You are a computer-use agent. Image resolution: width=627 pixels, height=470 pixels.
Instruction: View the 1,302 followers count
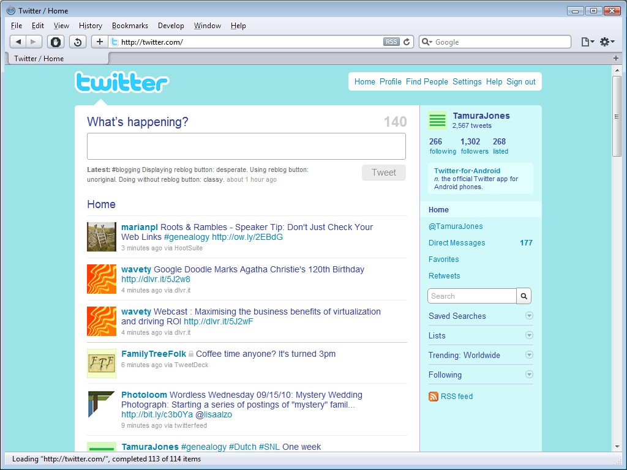coord(475,146)
